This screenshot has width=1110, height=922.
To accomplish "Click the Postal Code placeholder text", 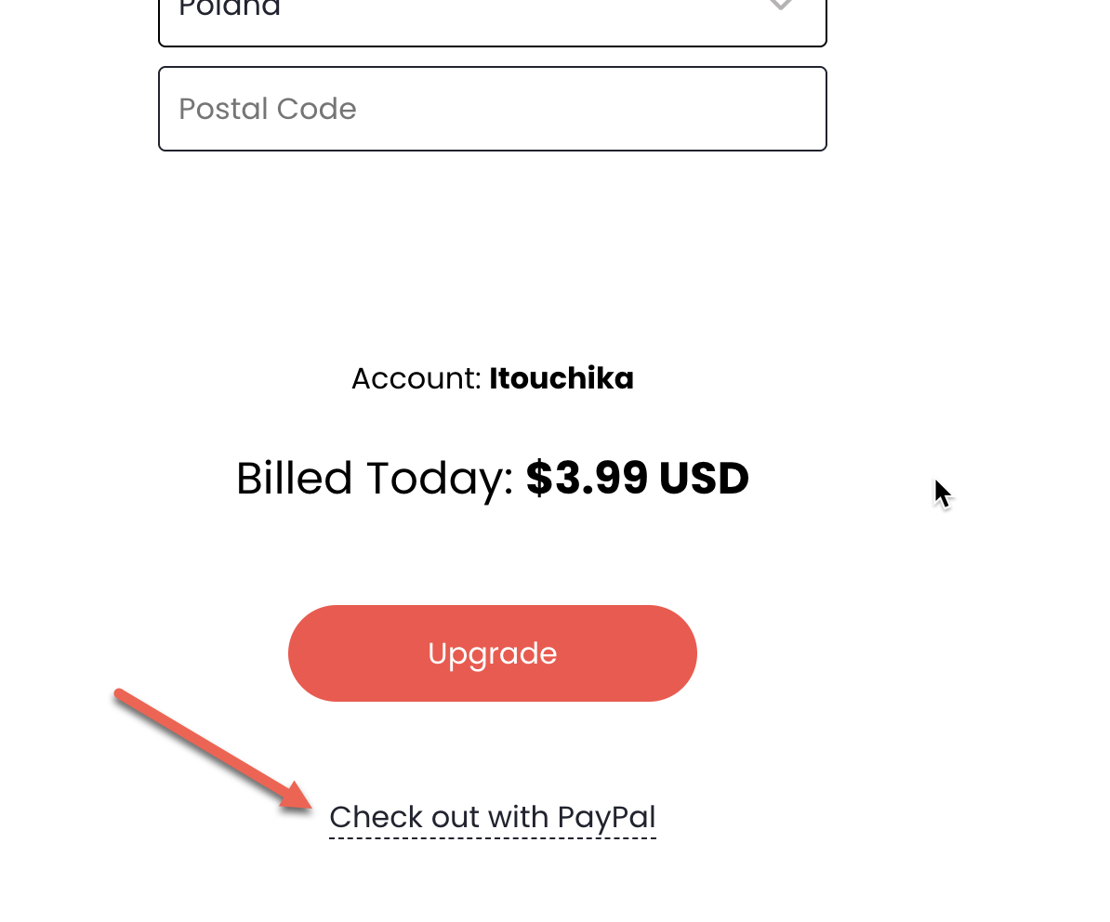I will point(268,109).
